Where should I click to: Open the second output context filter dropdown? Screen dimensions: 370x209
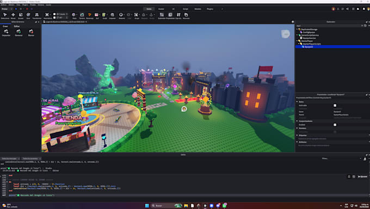point(32,159)
